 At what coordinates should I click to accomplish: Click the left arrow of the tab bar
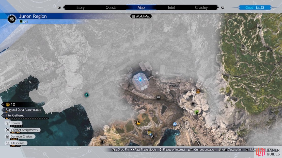[64, 8]
